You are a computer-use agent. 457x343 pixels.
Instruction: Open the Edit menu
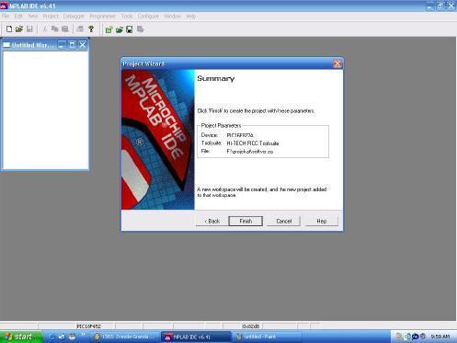[x=18, y=17]
